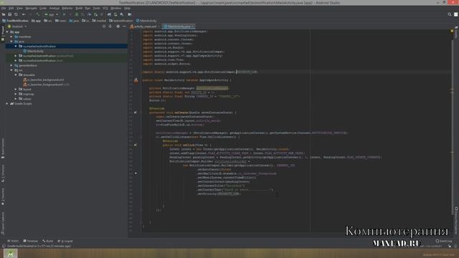Select the values folder
Viewport: 459px width, 258px height.
pos(25,99)
